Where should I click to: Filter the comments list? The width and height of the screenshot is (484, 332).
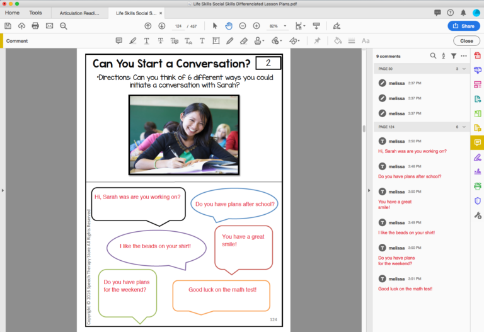454,56
